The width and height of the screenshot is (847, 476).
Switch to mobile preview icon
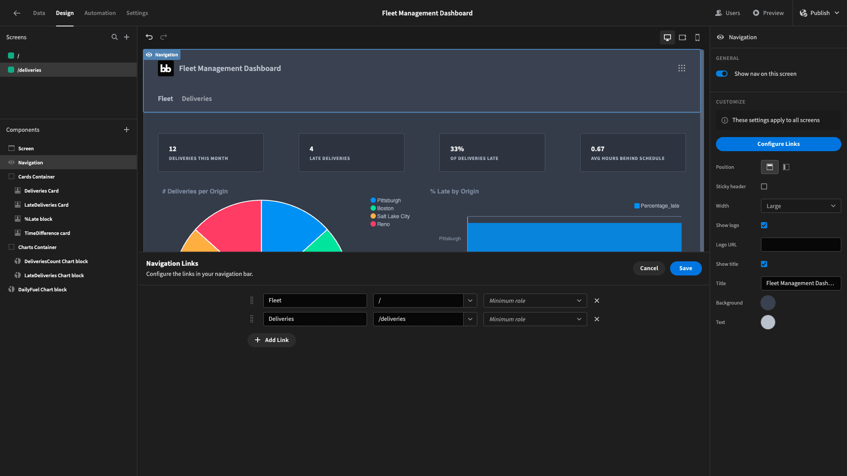(x=697, y=37)
